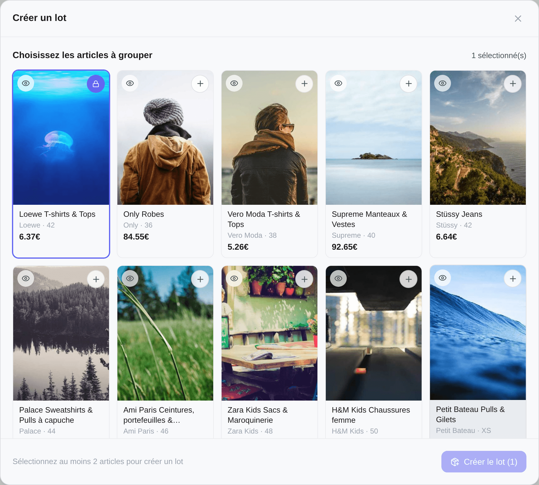Screen dimensions: 539x485
Task: Click the price 5.26€
Action: coord(238,247)
